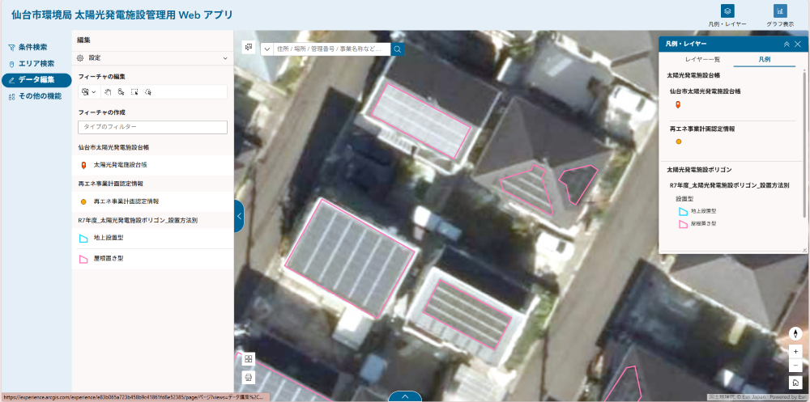The image size is (810, 402).
Task: Expand the bottom panel with up arrow
Action: 405,396
